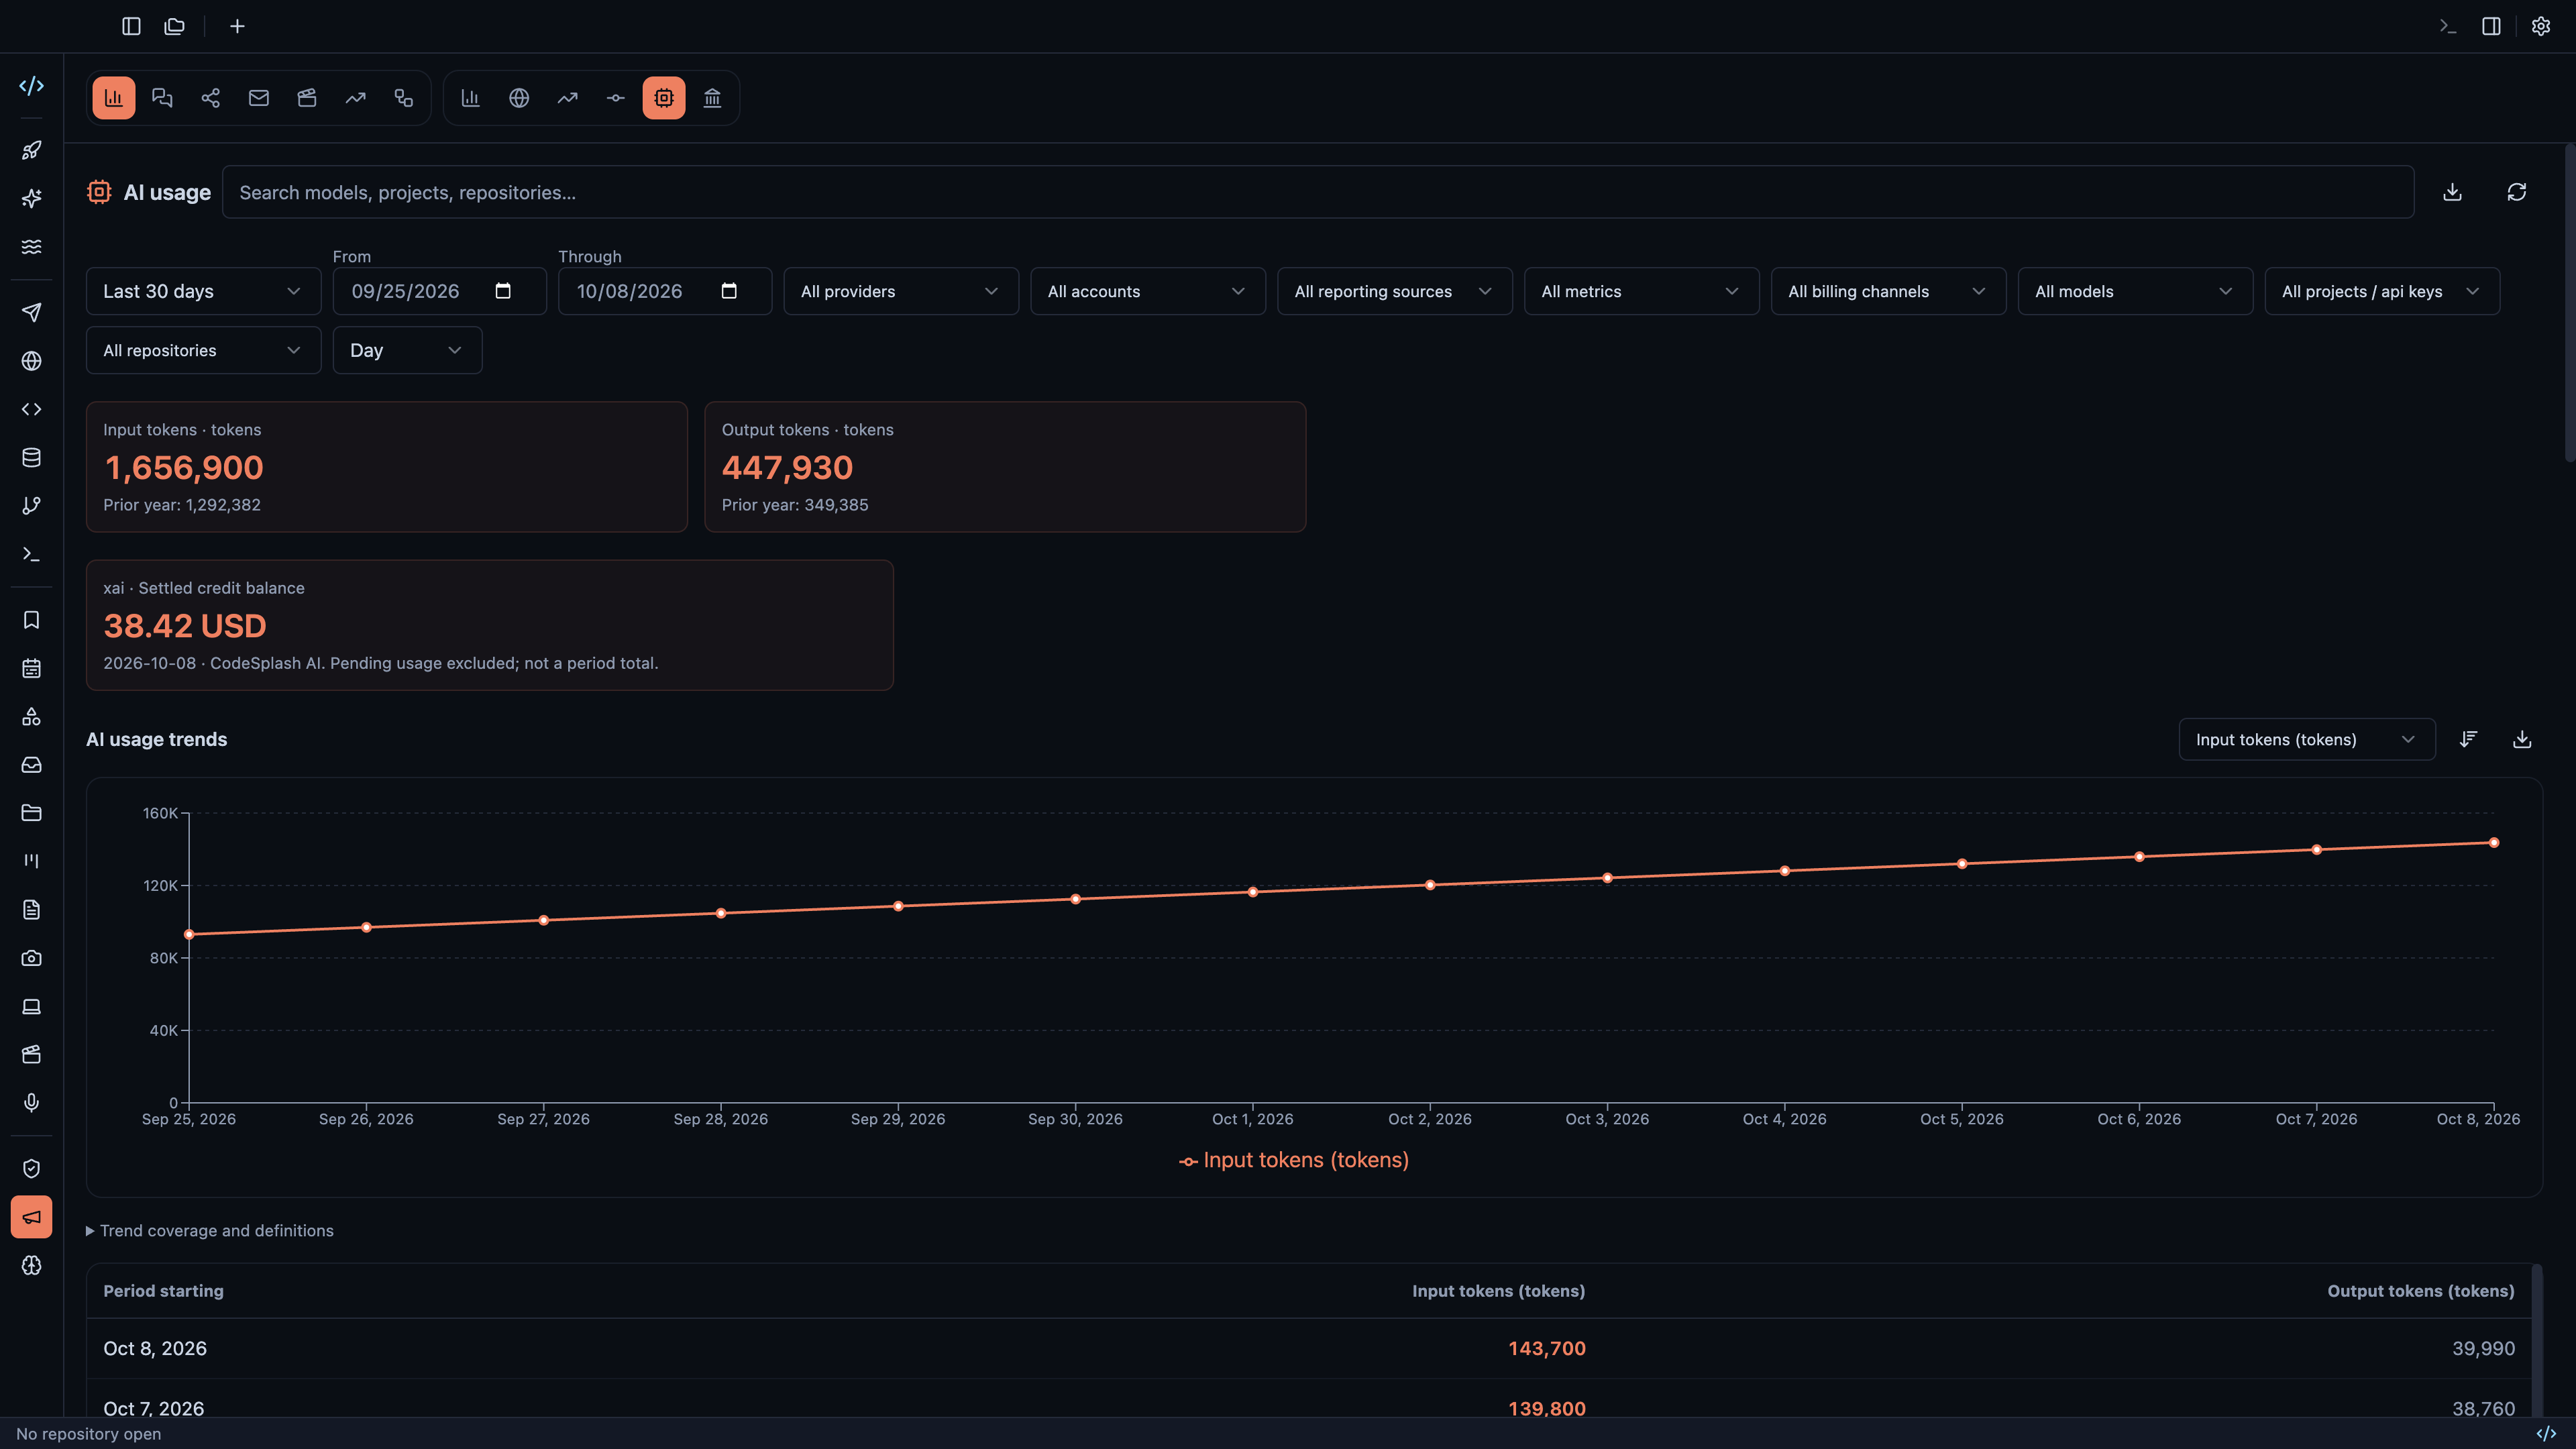Select the shield check sidebar icon
2576x1449 pixels.
point(31,1169)
